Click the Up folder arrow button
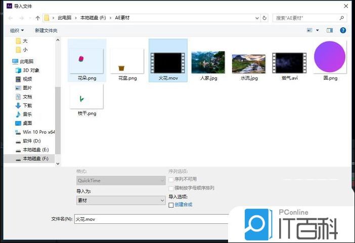Screen dimensions: 355x243 coord(37,18)
